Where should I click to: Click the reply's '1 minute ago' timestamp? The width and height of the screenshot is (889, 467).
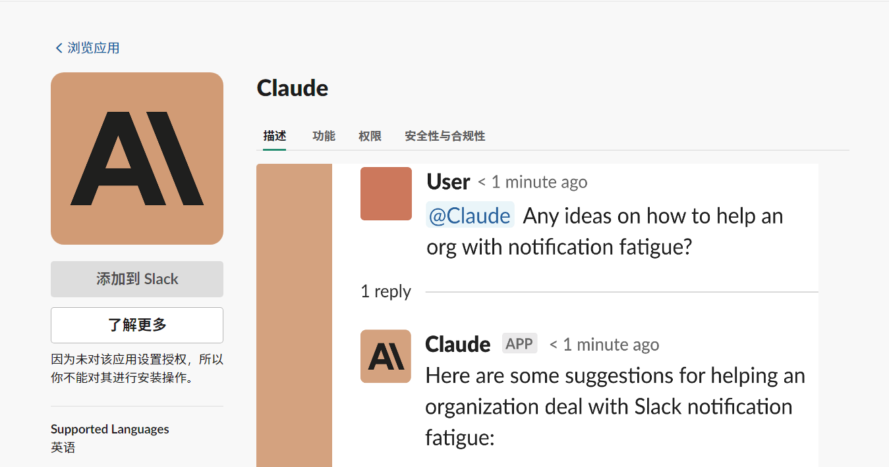[604, 345]
